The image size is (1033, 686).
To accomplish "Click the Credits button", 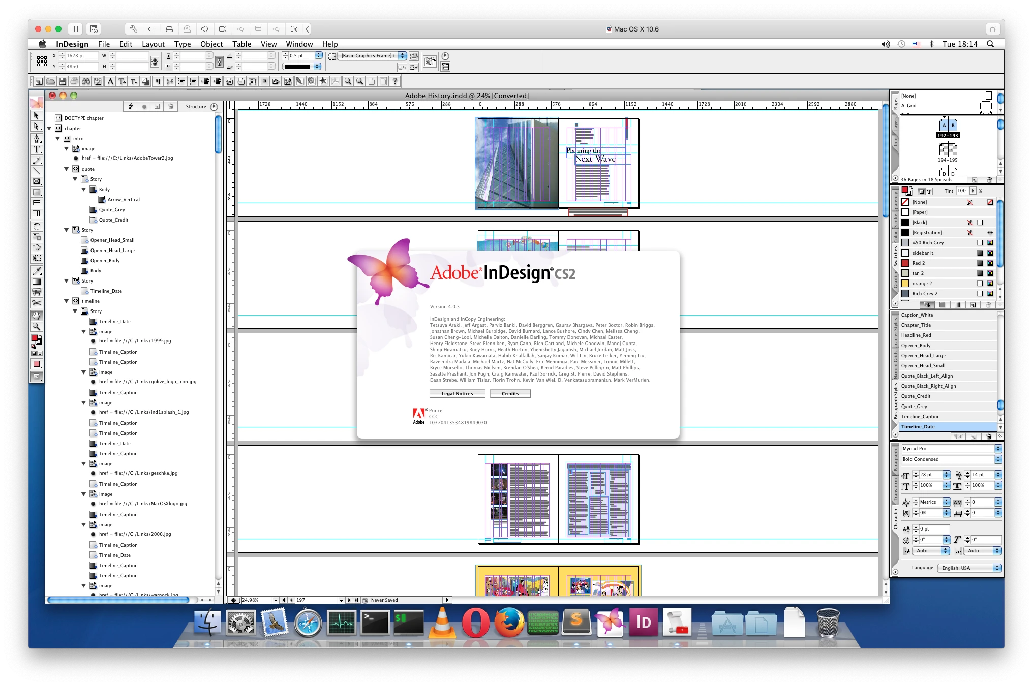I will (510, 393).
